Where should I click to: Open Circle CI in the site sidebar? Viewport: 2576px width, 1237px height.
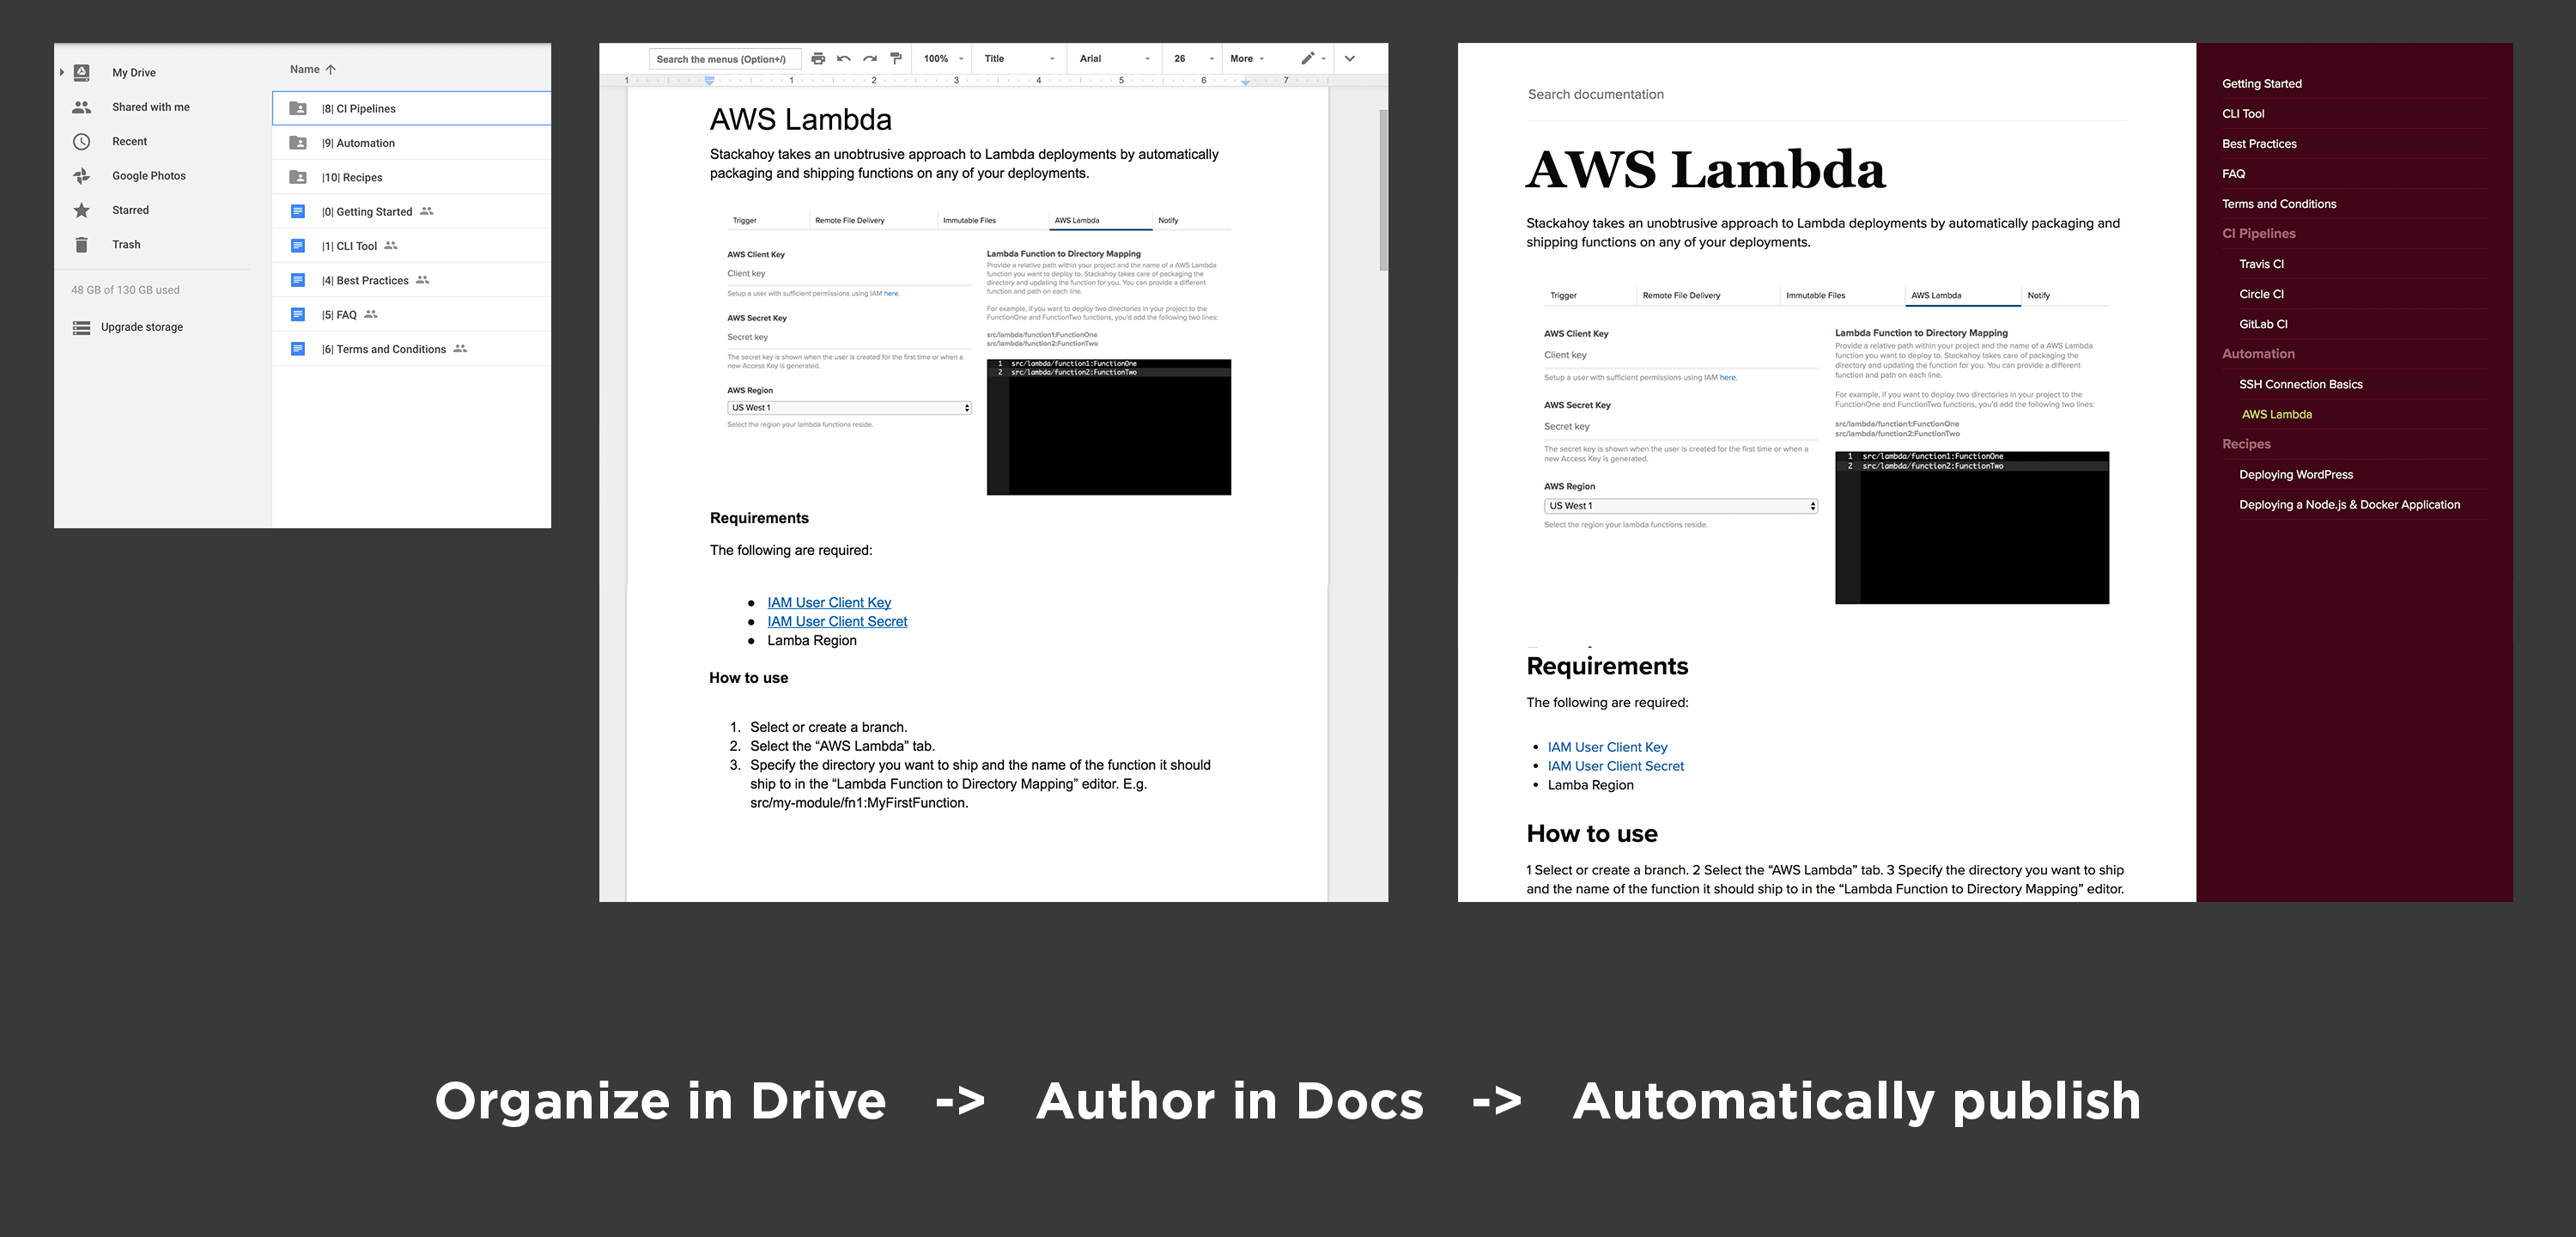click(x=2261, y=293)
